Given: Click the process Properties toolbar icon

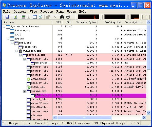Looking at the screenshot, I should (x=41, y=17).
